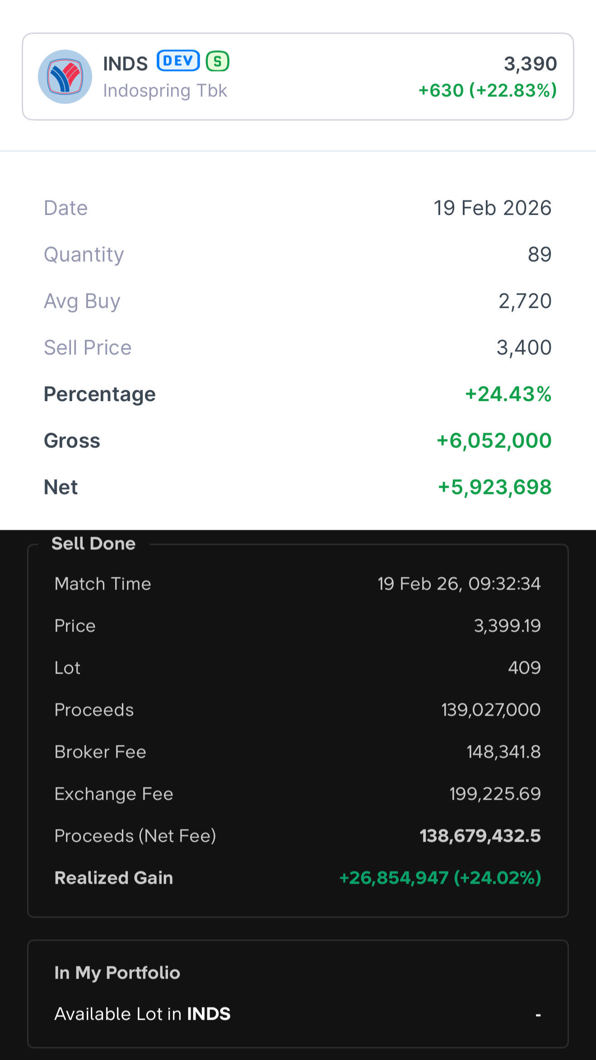The width and height of the screenshot is (596, 1060).
Task: Select the 19 Feb 2026 date value
Action: coord(492,208)
